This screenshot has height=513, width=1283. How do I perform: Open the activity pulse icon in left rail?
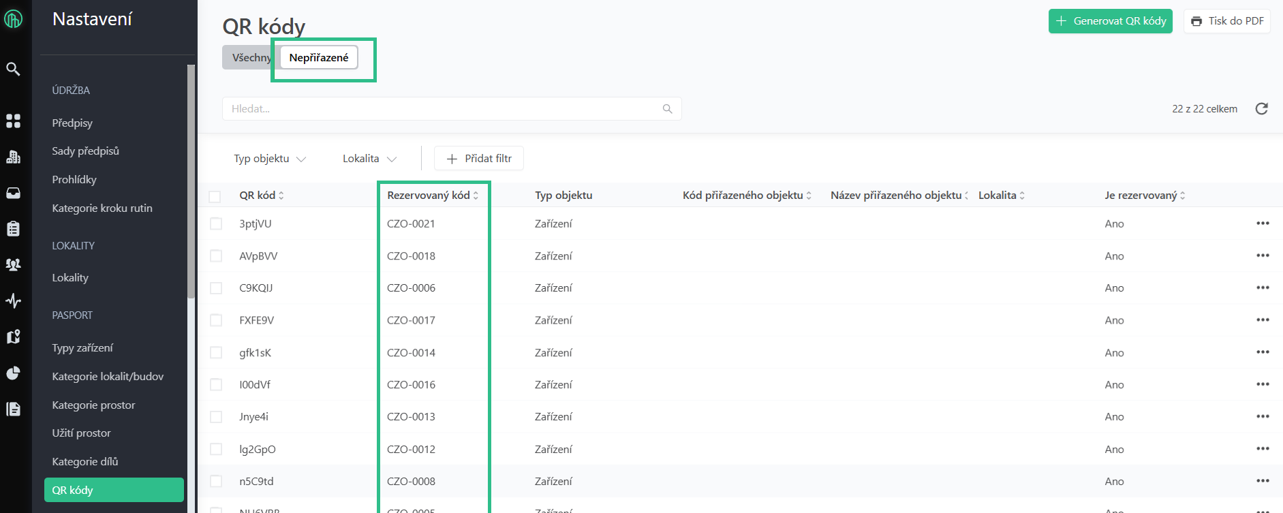13,300
